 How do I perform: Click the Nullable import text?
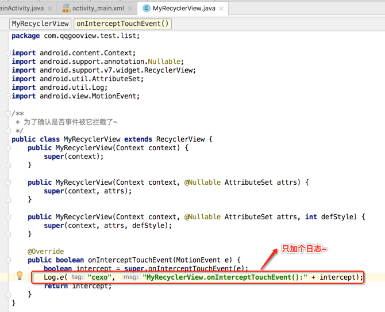(x=164, y=62)
